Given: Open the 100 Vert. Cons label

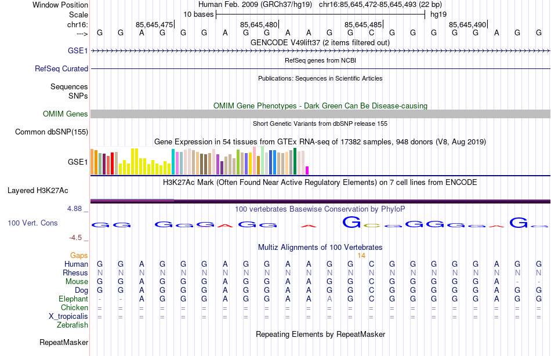Looking at the screenshot, I should point(32,223).
